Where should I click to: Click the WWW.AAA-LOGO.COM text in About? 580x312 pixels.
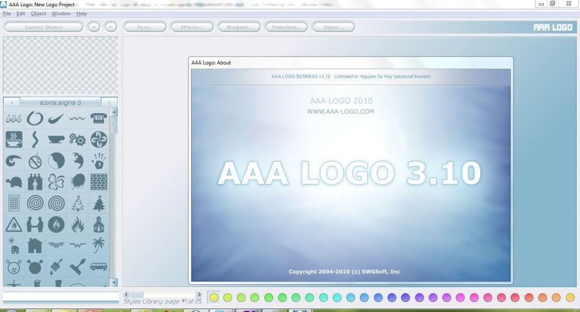(x=340, y=112)
